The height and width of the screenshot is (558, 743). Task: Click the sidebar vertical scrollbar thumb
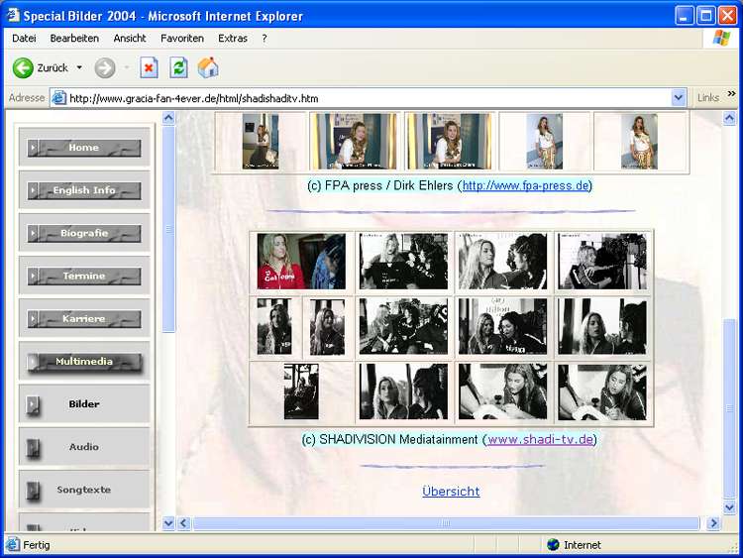(168, 229)
